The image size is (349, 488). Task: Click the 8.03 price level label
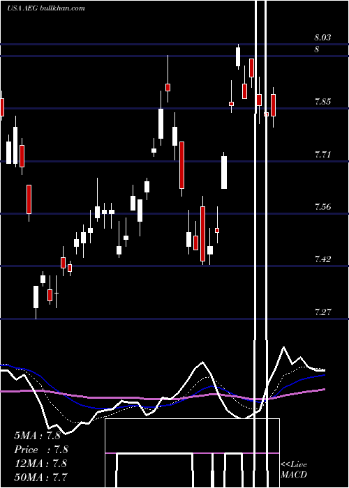[322, 38]
